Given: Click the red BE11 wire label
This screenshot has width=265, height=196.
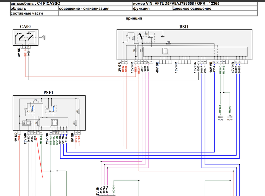Looking at the screenshot, I should click(25, 53).
